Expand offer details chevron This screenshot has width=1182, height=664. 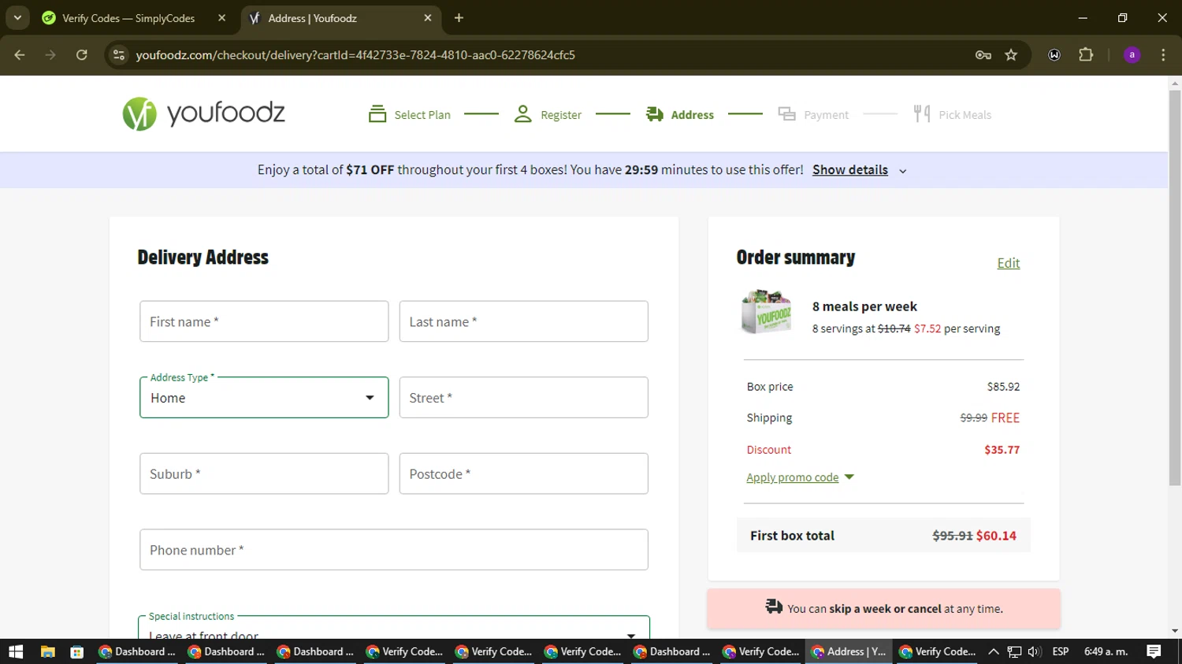click(x=903, y=171)
